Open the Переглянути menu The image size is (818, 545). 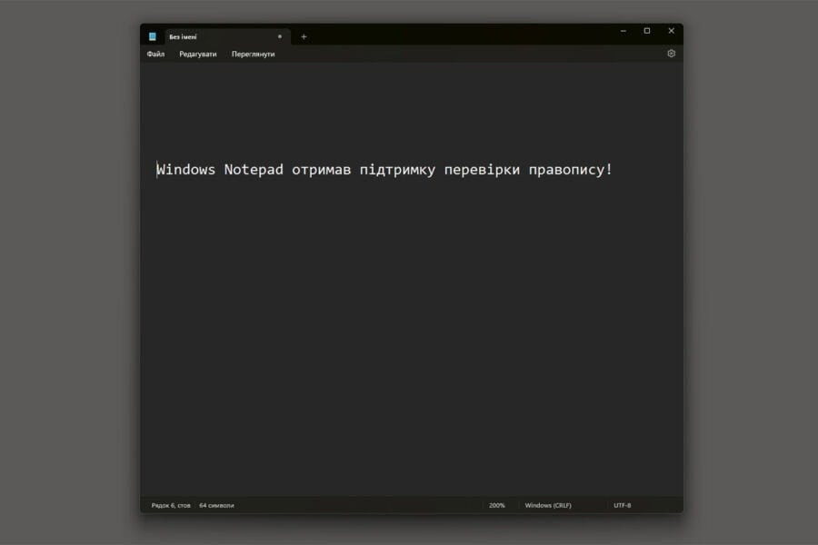(253, 54)
